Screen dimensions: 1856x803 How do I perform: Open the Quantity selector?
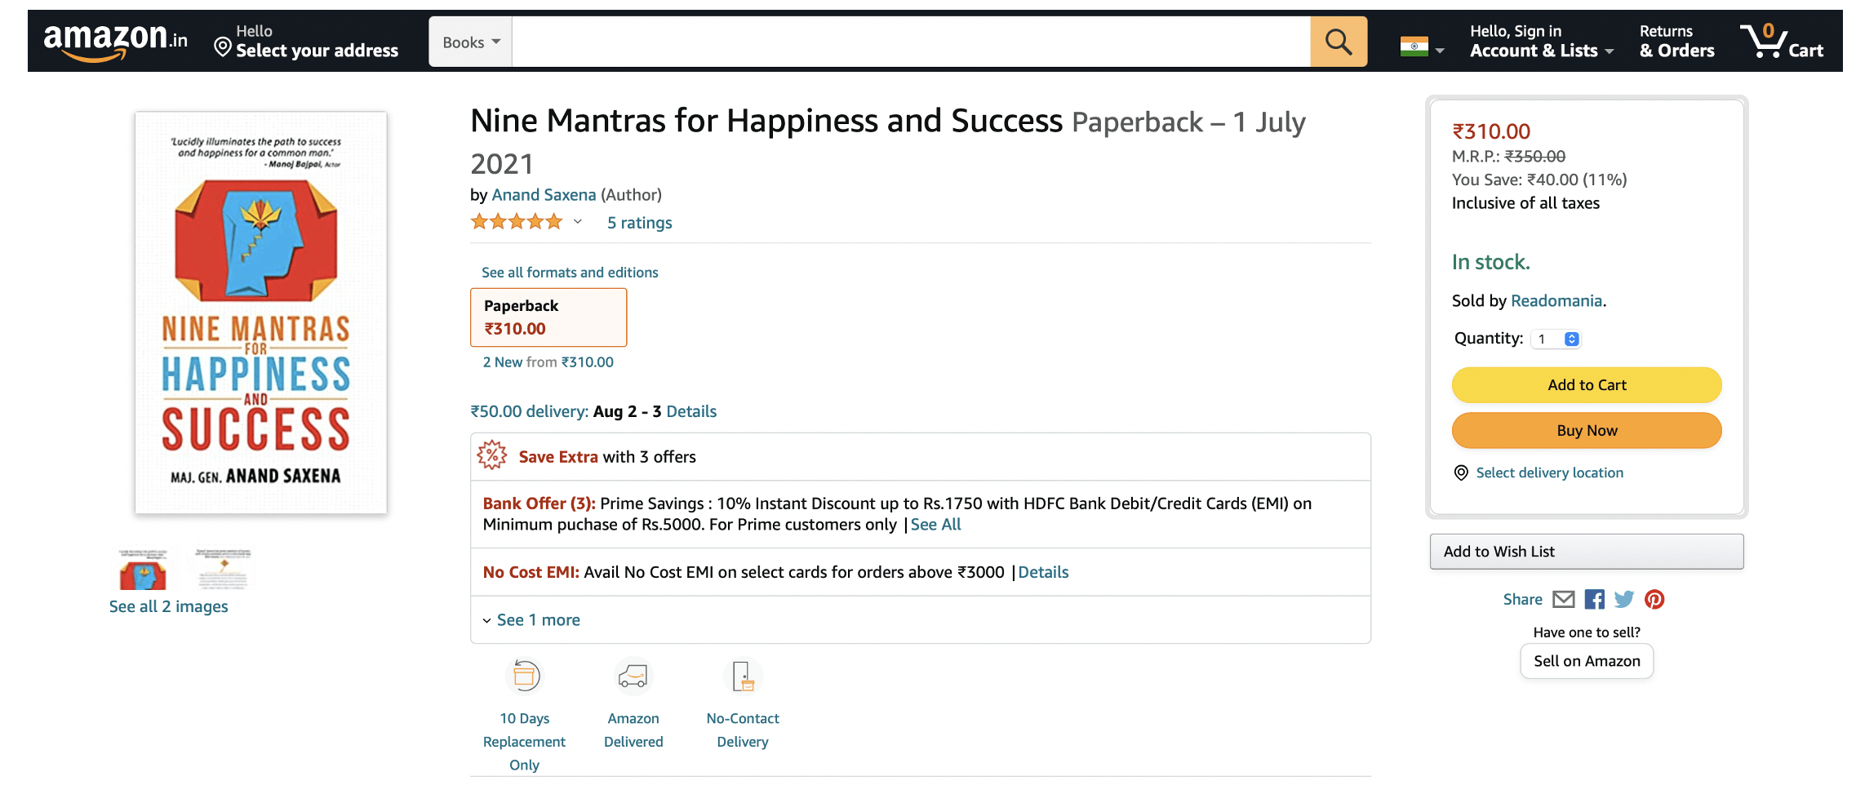point(1556,339)
